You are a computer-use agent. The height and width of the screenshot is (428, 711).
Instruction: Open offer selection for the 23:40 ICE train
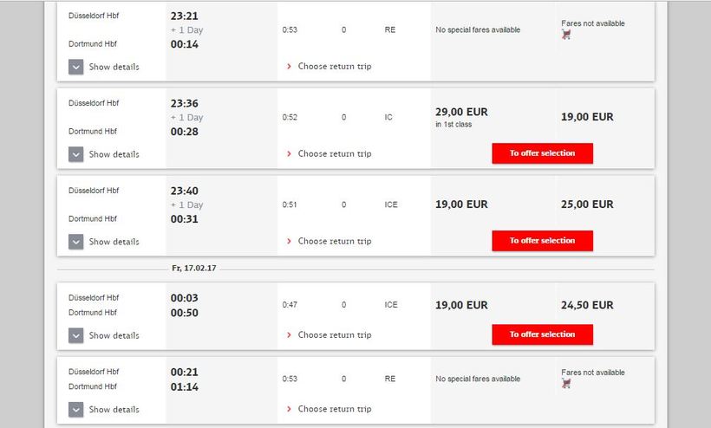(542, 241)
